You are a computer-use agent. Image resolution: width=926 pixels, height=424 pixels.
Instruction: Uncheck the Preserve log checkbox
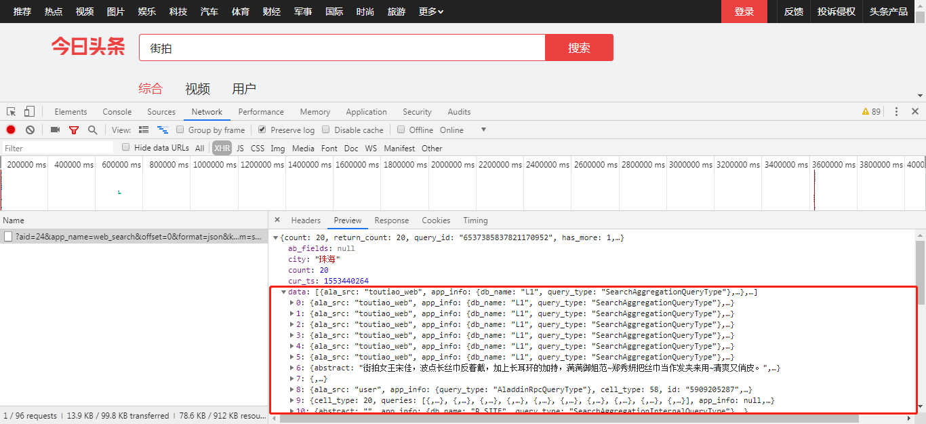click(x=262, y=130)
